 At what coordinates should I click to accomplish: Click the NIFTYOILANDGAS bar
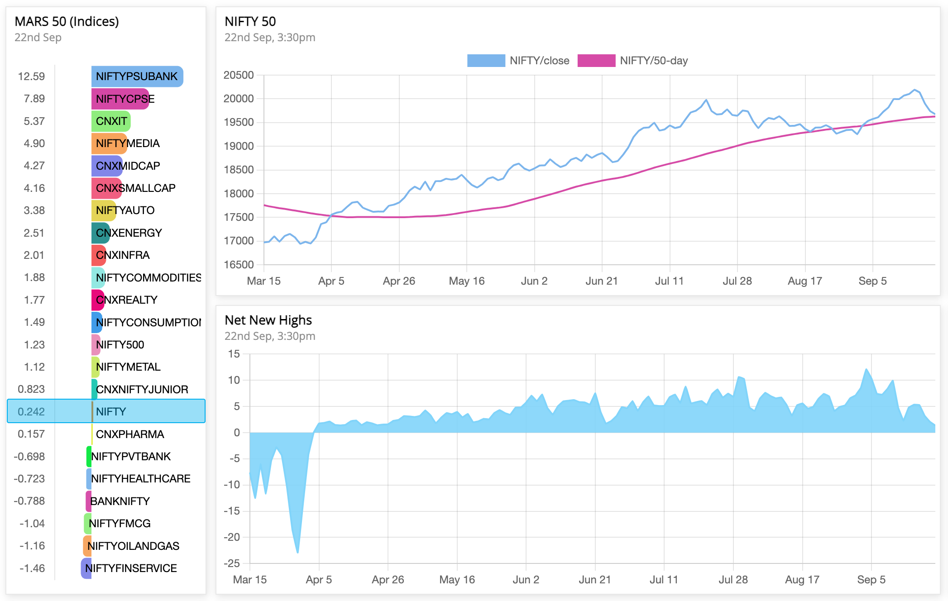pos(87,546)
